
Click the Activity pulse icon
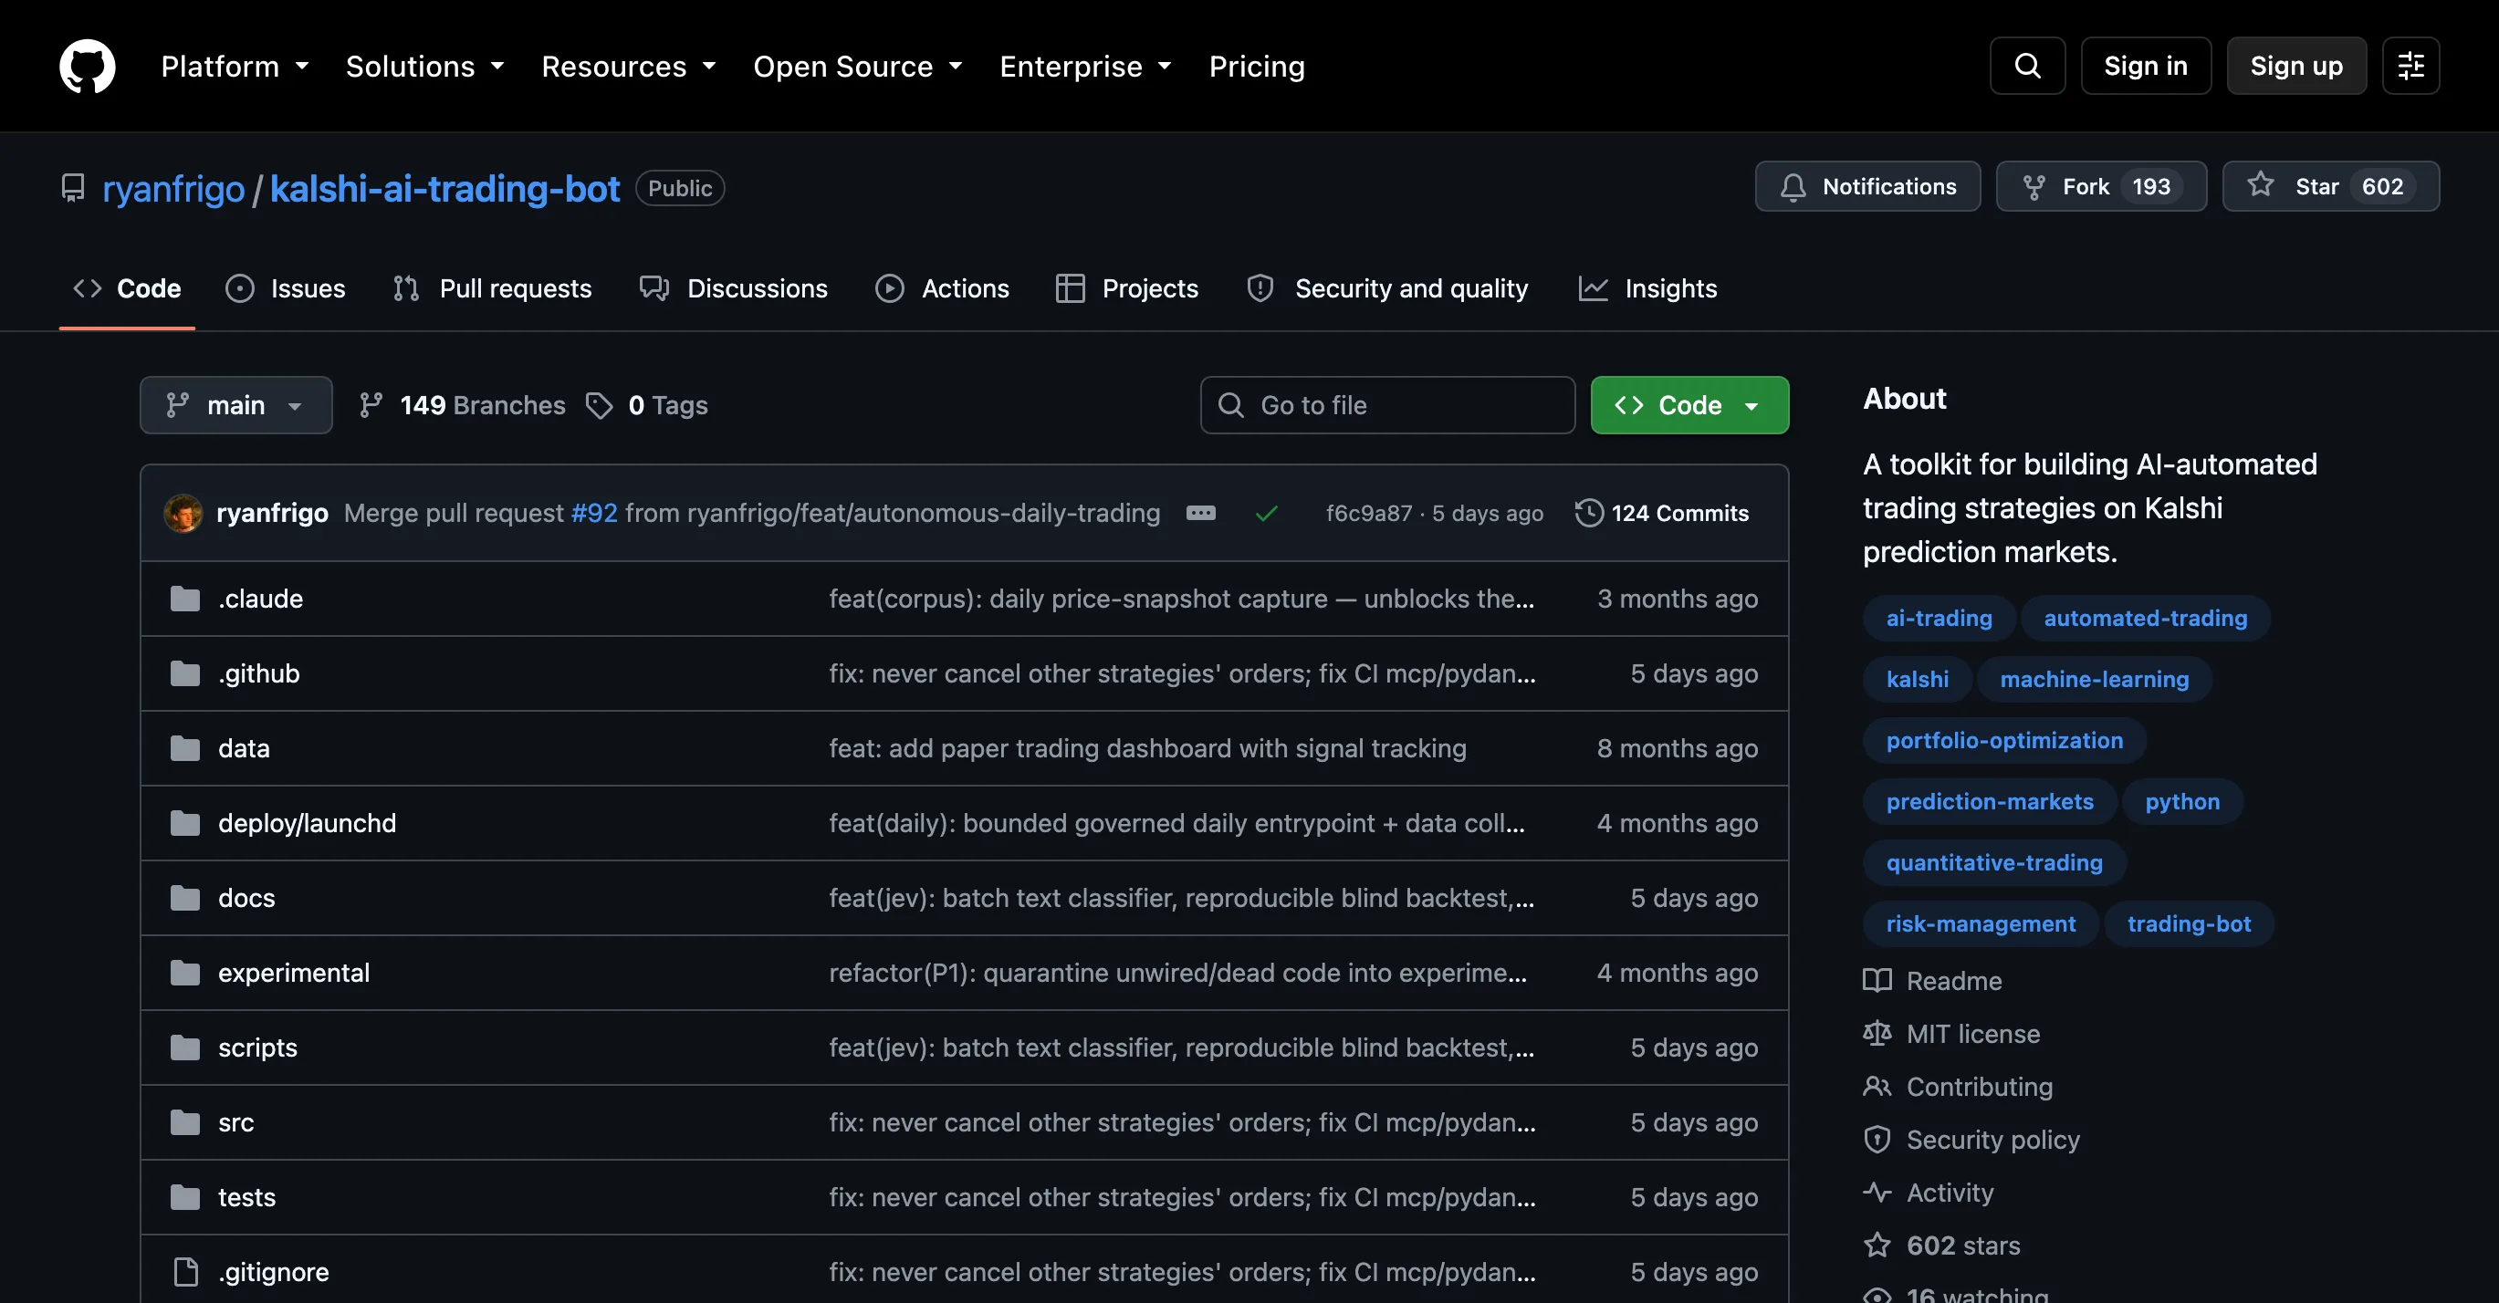(x=1877, y=1193)
